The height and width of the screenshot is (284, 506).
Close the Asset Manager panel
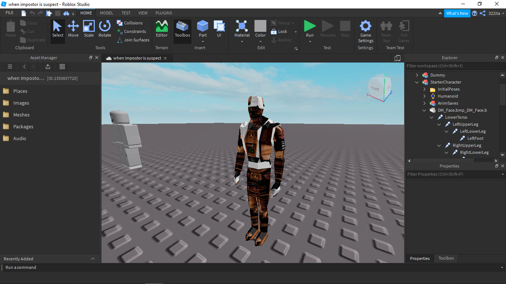point(97,58)
